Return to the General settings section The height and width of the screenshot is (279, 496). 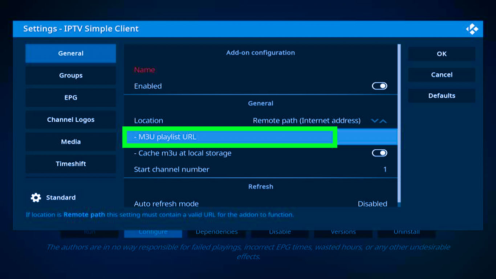70,53
